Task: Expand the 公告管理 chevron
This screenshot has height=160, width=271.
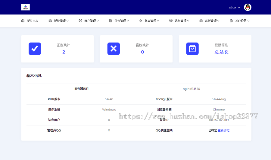Action: [128, 21]
